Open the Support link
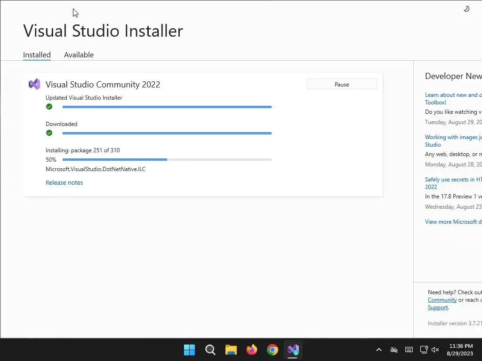This screenshot has height=361, width=482. tap(438, 307)
